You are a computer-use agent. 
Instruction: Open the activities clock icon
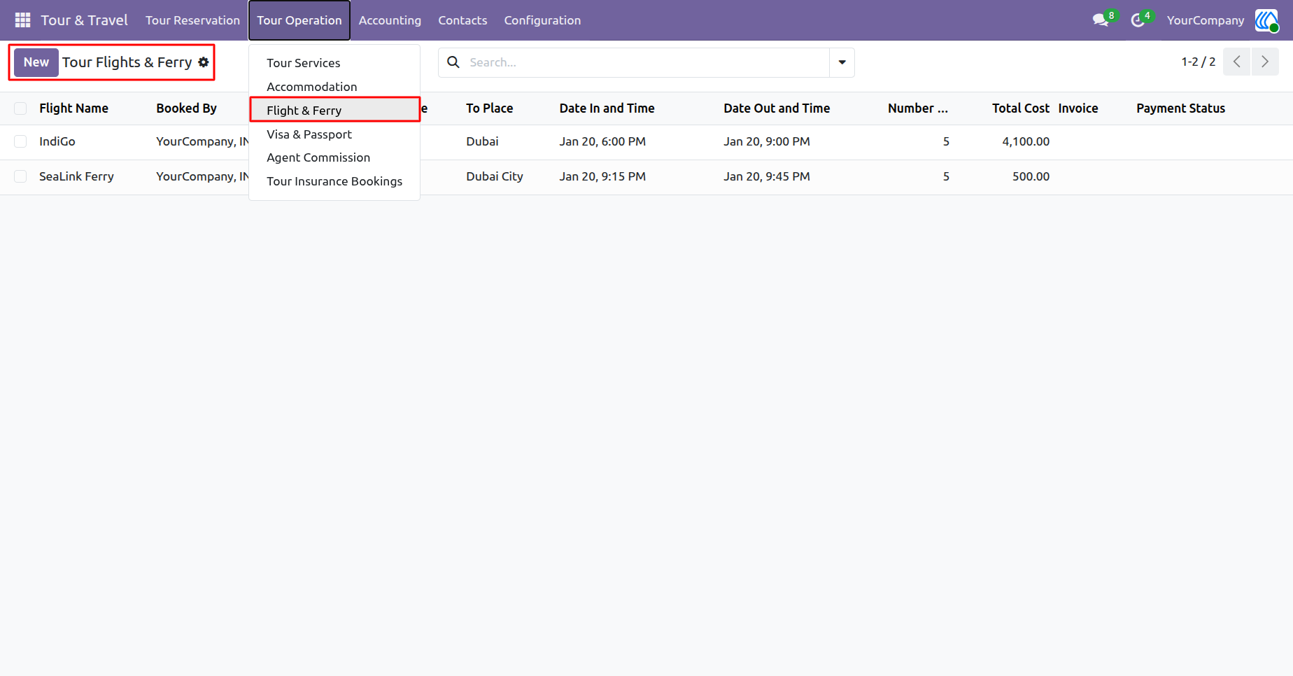coord(1138,20)
